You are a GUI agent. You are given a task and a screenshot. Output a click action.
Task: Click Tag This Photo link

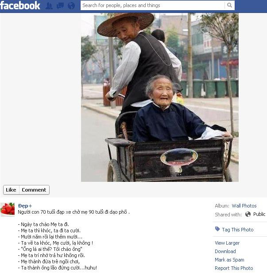[237, 230]
